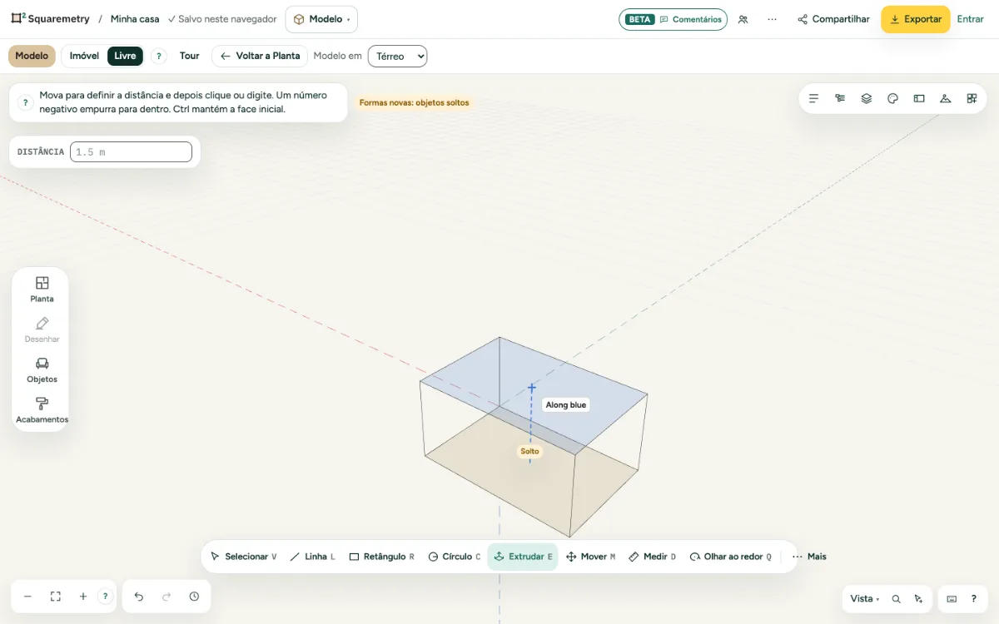Open the Mais tools menu
The image size is (999, 624).
pyautogui.click(x=809, y=557)
